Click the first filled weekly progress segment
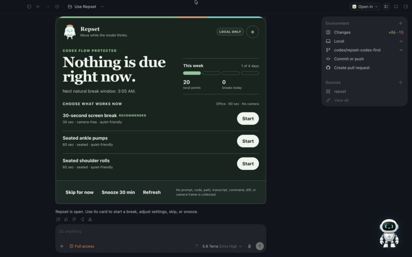 point(192,73)
